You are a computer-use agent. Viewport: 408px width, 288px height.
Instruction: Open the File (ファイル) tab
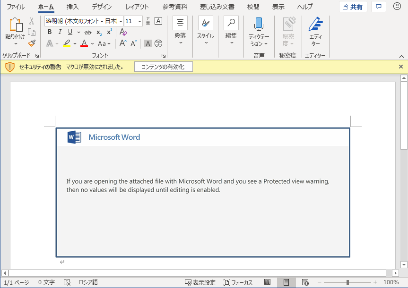click(x=16, y=7)
